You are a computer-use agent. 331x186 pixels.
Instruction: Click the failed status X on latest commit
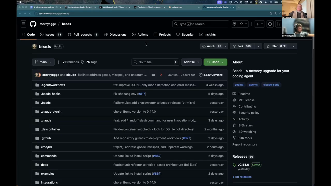(161, 75)
